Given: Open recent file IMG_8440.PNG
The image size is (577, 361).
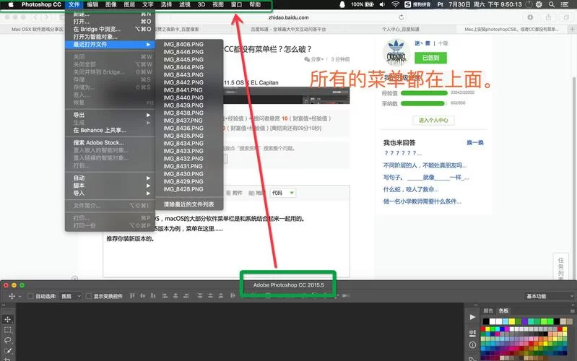Looking at the screenshot, I should tap(189, 97).
